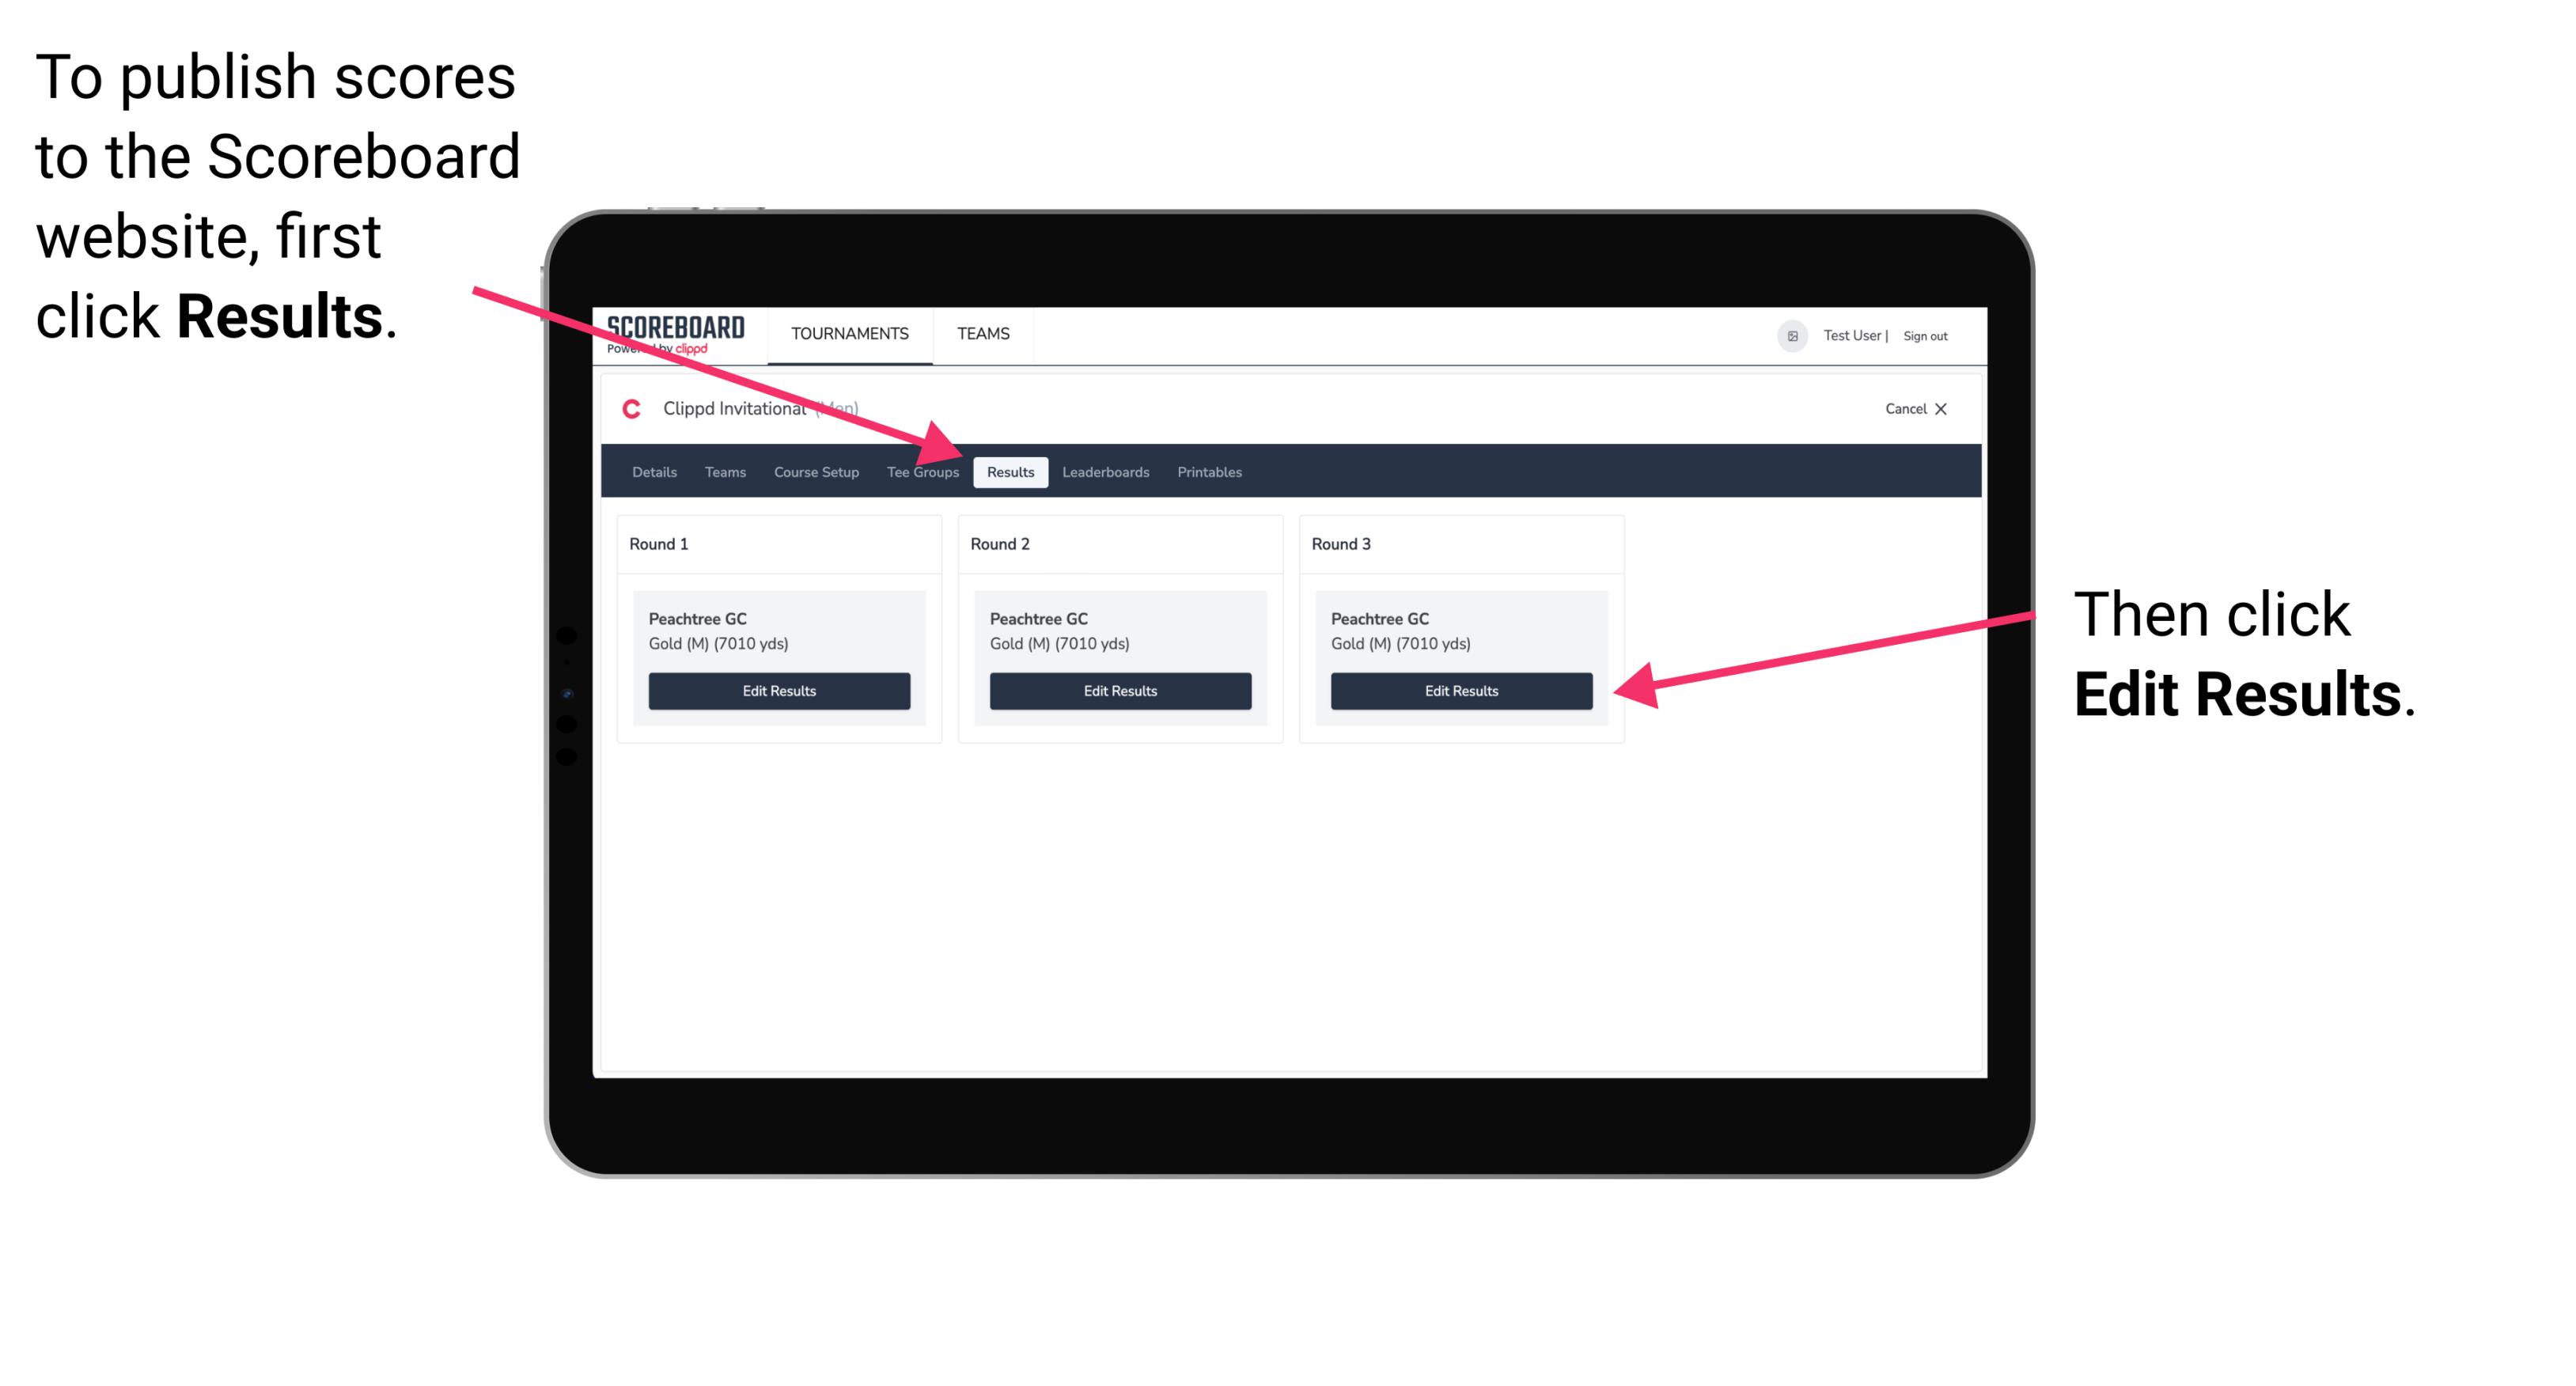The width and height of the screenshot is (2576, 1386).
Task: Click the user avatar icon
Action: (x=1794, y=333)
